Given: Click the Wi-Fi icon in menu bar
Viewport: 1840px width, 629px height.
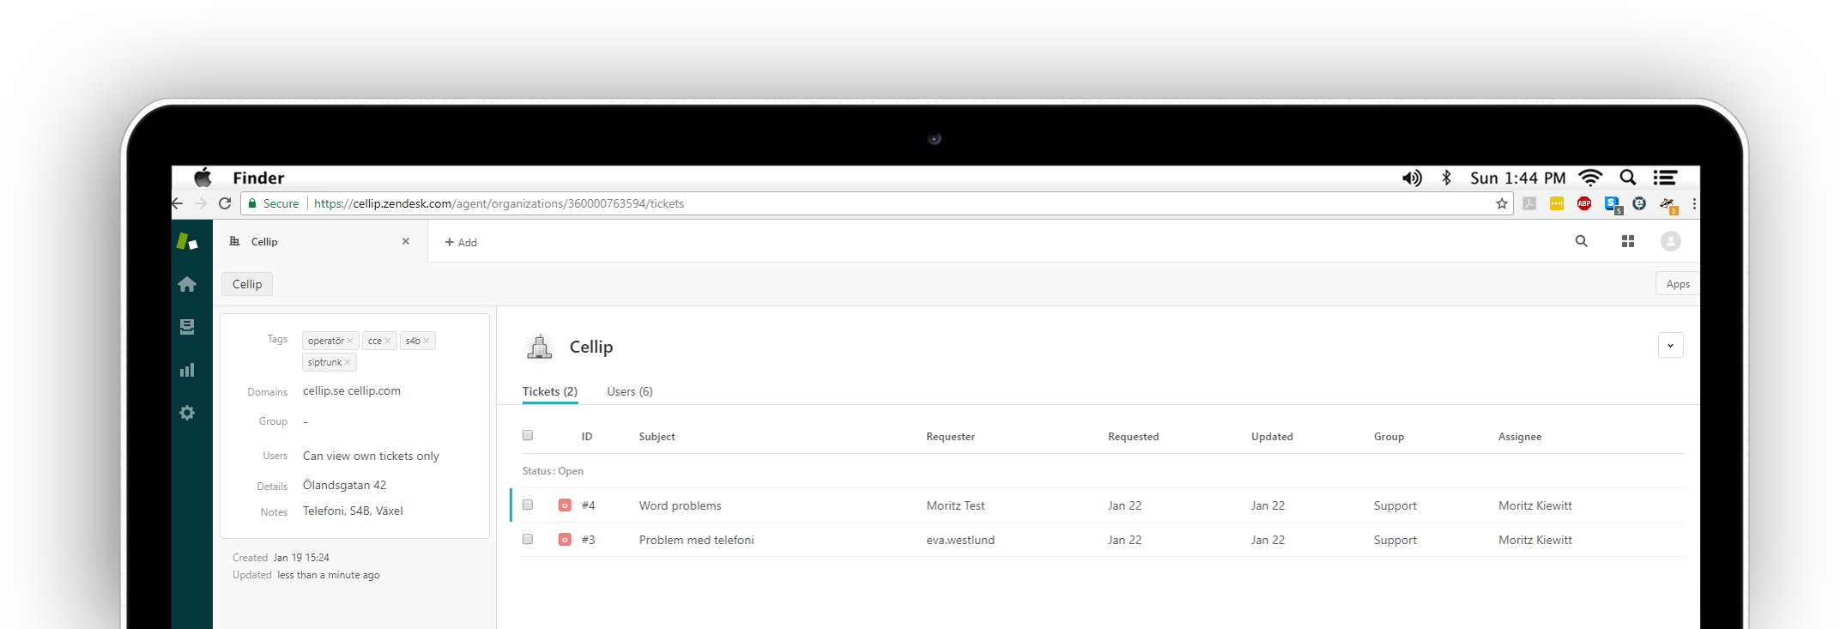Looking at the screenshot, I should point(1590,178).
